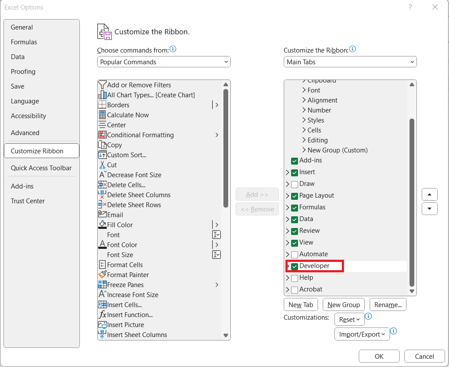Click the Insert Picture icon
The width and height of the screenshot is (449, 367).
pyautogui.click(x=102, y=325)
